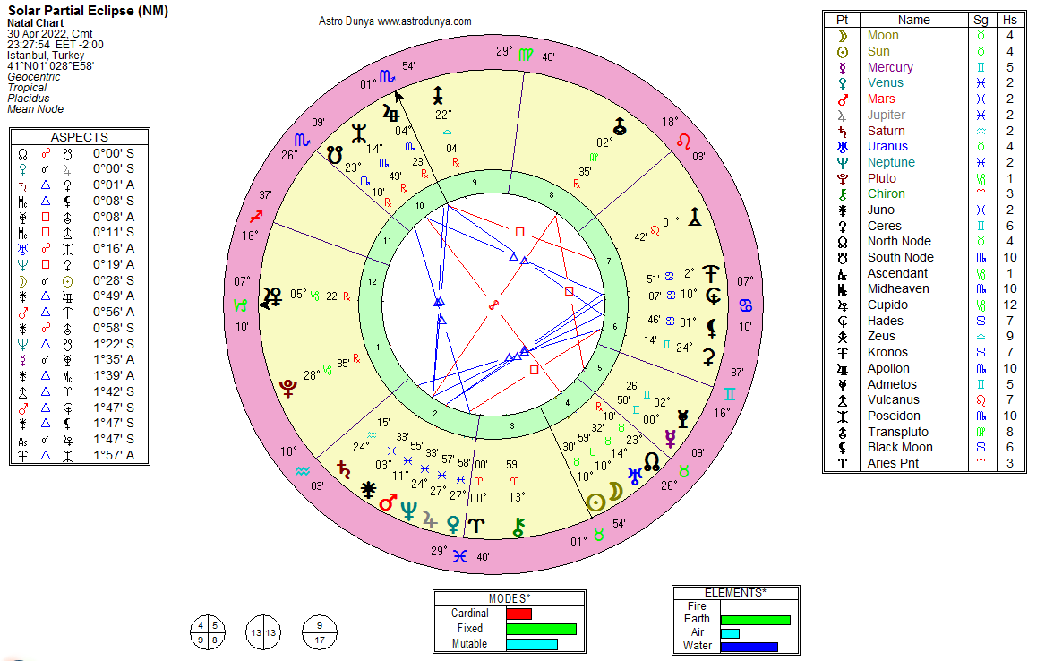Click the circle showing 9 over 17

[x=320, y=633]
